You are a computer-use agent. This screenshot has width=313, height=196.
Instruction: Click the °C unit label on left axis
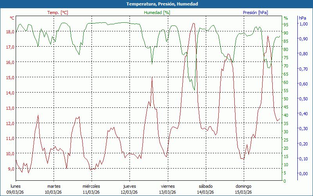[12, 18]
